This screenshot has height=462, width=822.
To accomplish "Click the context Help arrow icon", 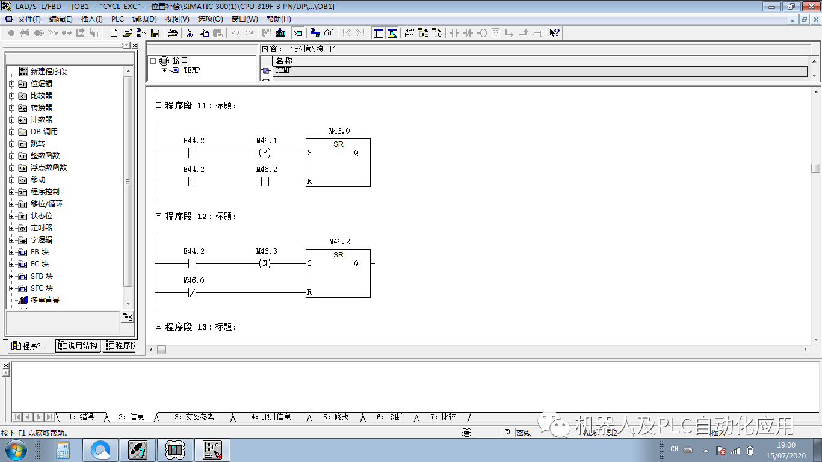I will point(555,33).
